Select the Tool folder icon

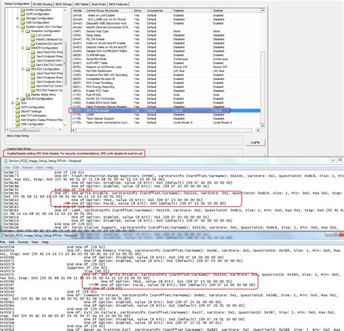click(17, 103)
